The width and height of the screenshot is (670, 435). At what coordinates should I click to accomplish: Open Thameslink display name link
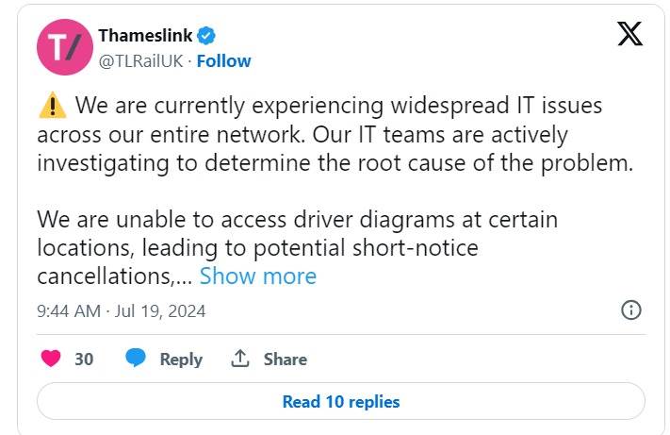click(x=145, y=36)
